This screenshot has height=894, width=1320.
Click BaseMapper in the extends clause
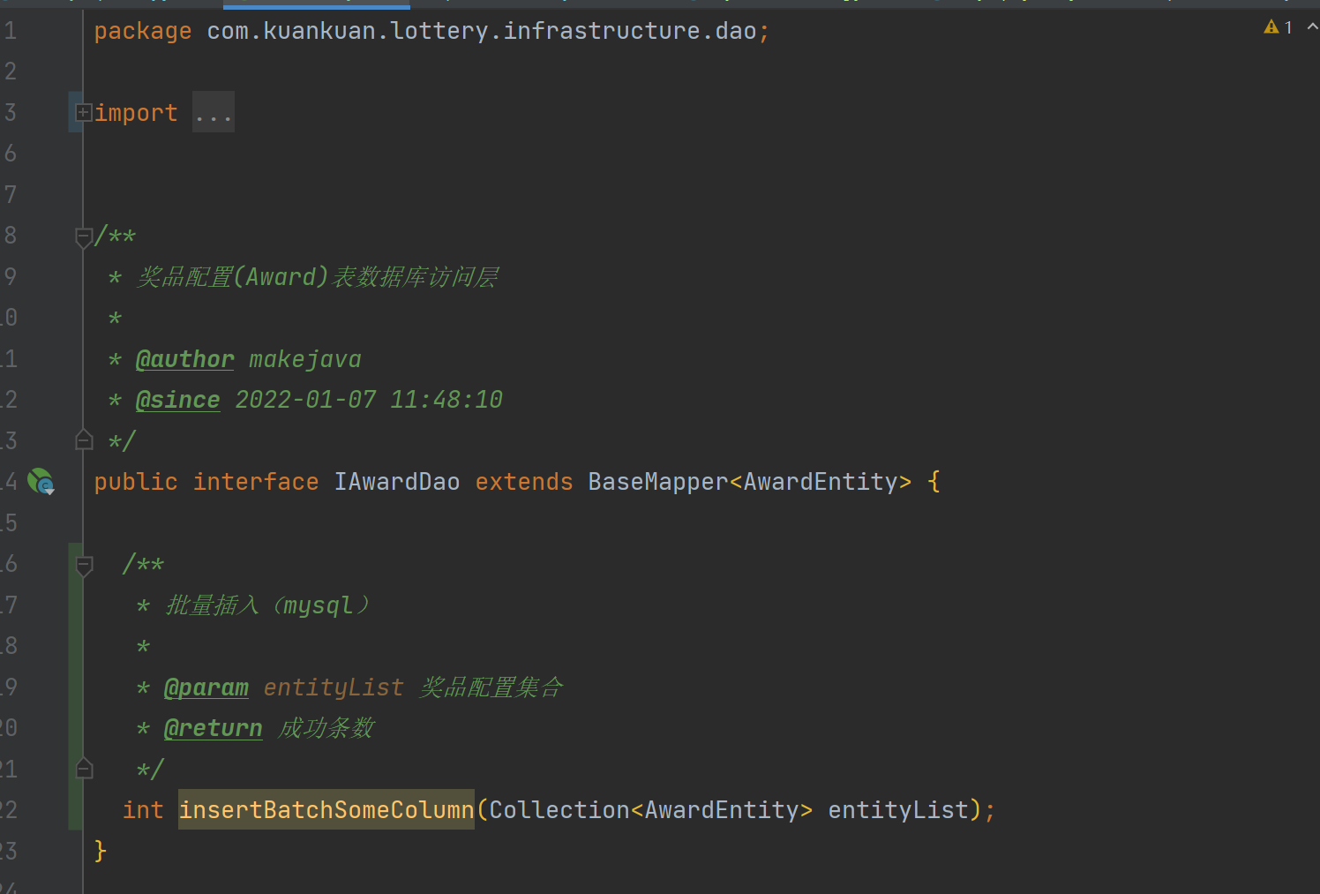[658, 482]
